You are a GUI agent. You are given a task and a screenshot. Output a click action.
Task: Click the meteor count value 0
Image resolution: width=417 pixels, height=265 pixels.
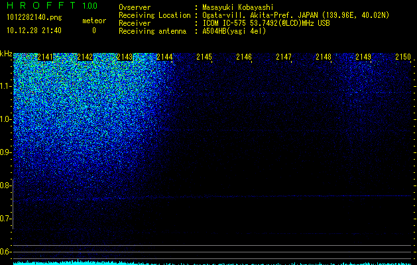[94, 30]
